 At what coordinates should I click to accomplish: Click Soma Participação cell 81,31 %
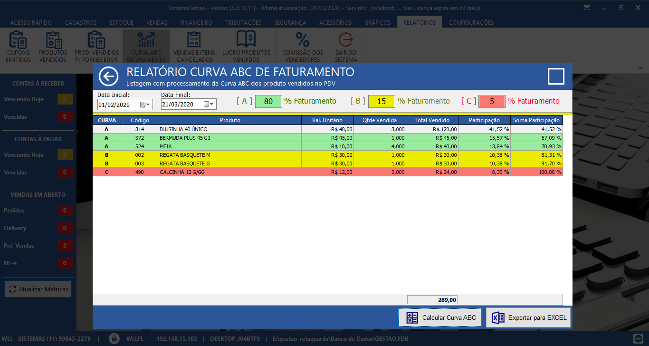point(536,155)
